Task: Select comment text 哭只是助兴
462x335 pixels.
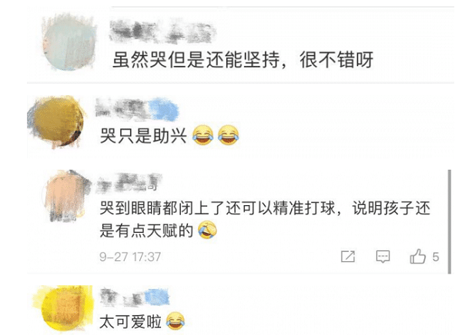Action: click(x=143, y=136)
